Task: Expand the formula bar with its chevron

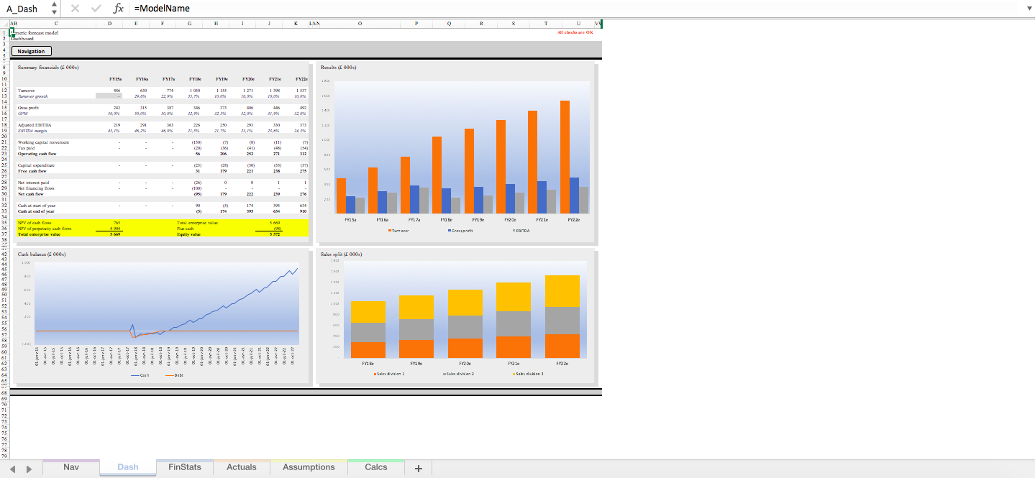Action: pyautogui.click(x=1029, y=9)
